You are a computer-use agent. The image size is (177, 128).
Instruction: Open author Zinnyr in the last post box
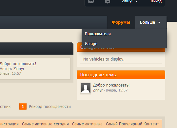pos(19,69)
